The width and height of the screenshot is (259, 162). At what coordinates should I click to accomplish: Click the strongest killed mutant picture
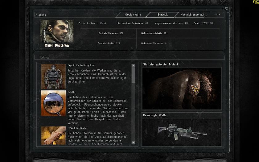182,89
